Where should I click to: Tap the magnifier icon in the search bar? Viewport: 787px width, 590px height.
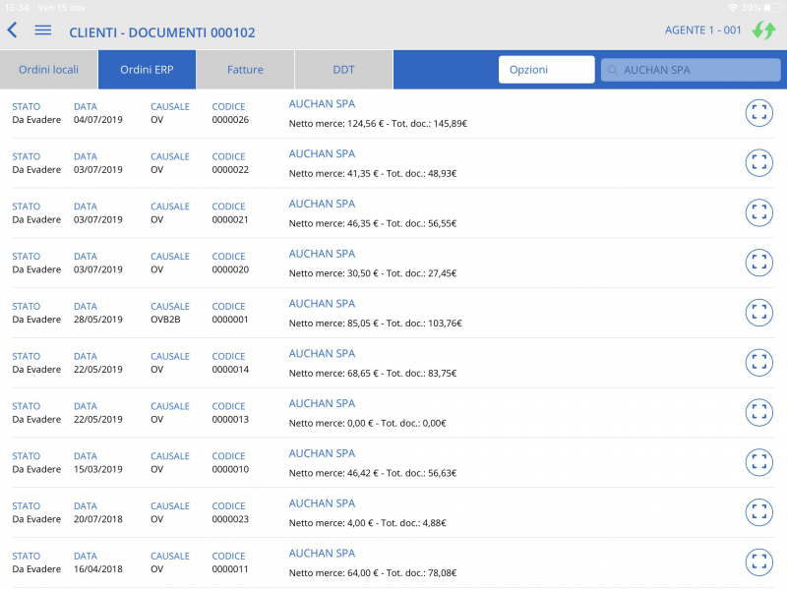[612, 69]
